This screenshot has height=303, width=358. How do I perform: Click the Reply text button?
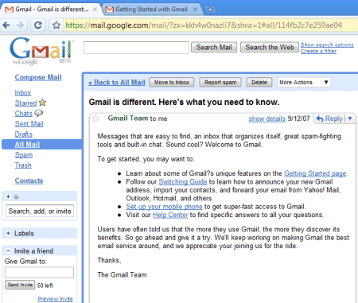coord(334,118)
